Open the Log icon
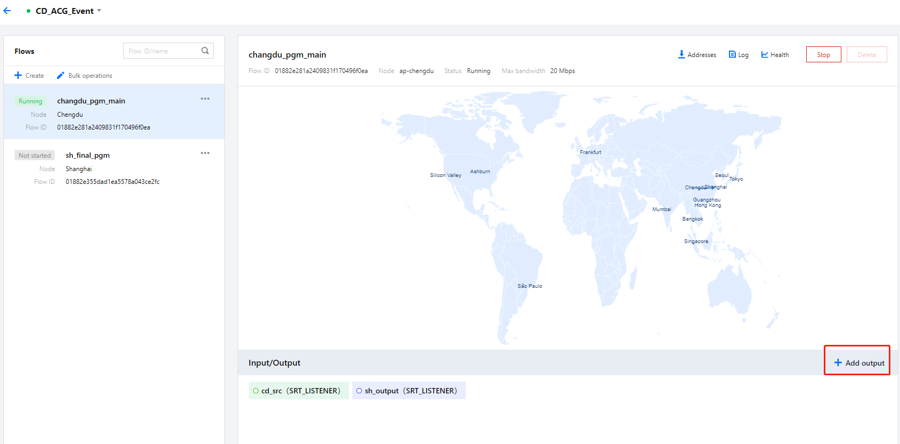 (733, 54)
